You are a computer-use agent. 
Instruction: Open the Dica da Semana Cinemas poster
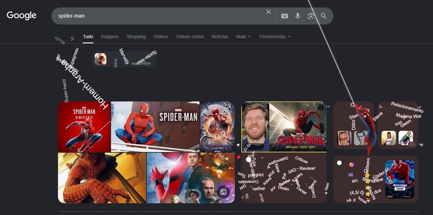pos(400,179)
